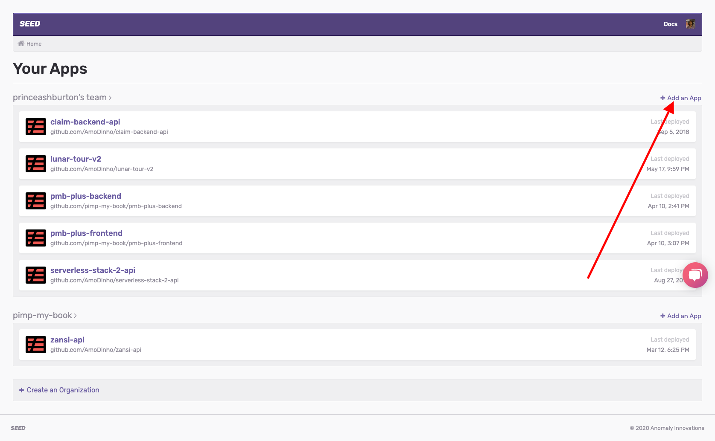Click the serverless-stack-2-api app icon

(36, 275)
